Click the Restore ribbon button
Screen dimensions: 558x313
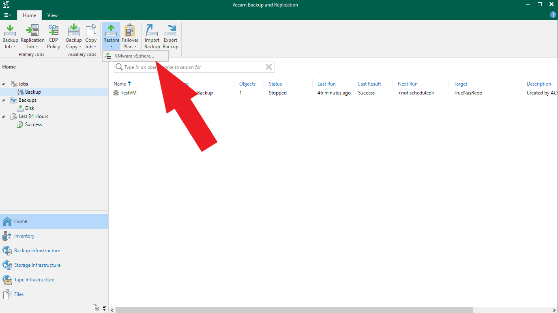pos(111,36)
